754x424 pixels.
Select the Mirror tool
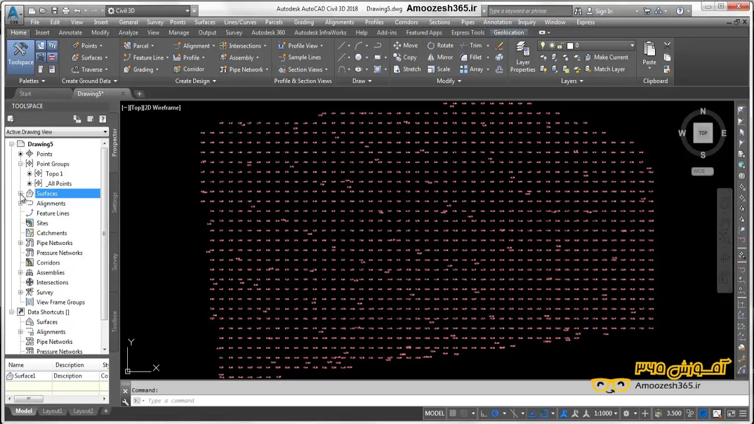point(440,57)
